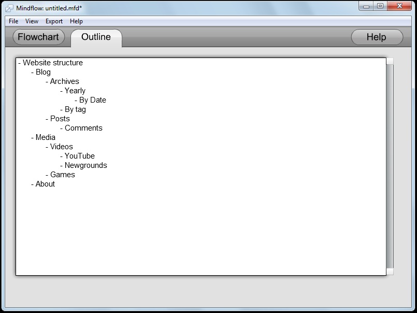Select the By Date outline item
Viewport: 417px width, 313px height.
pos(92,100)
